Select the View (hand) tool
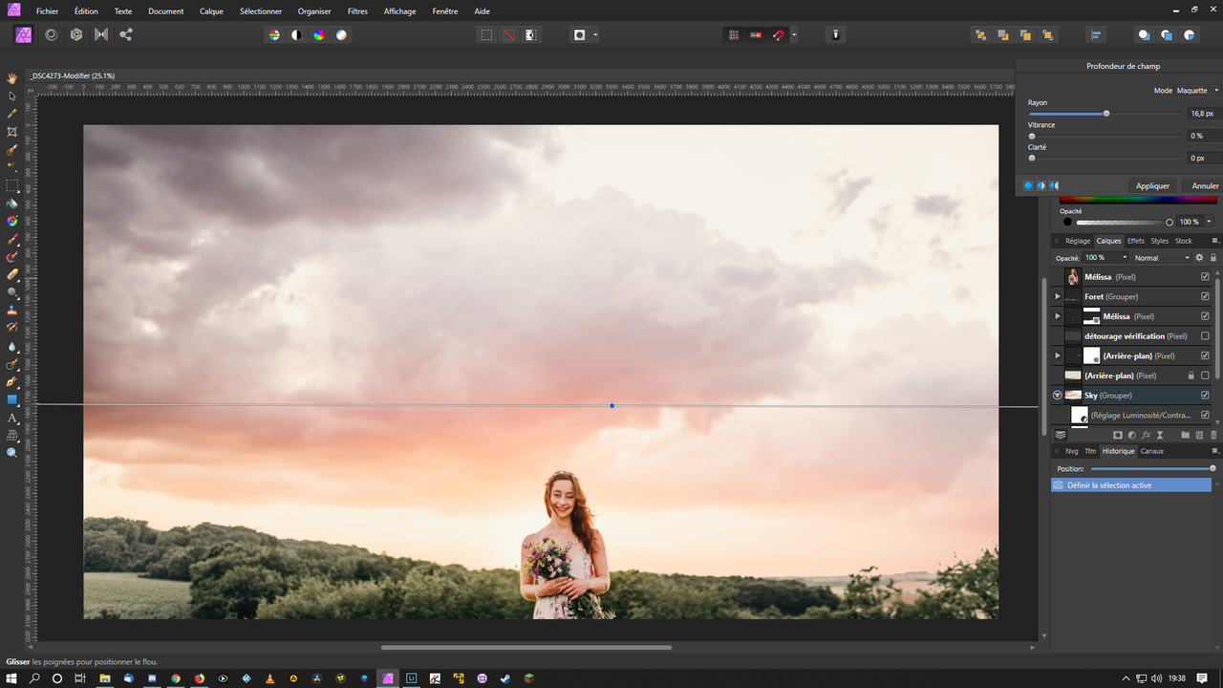Screen dimensions: 1223x688 (12, 78)
